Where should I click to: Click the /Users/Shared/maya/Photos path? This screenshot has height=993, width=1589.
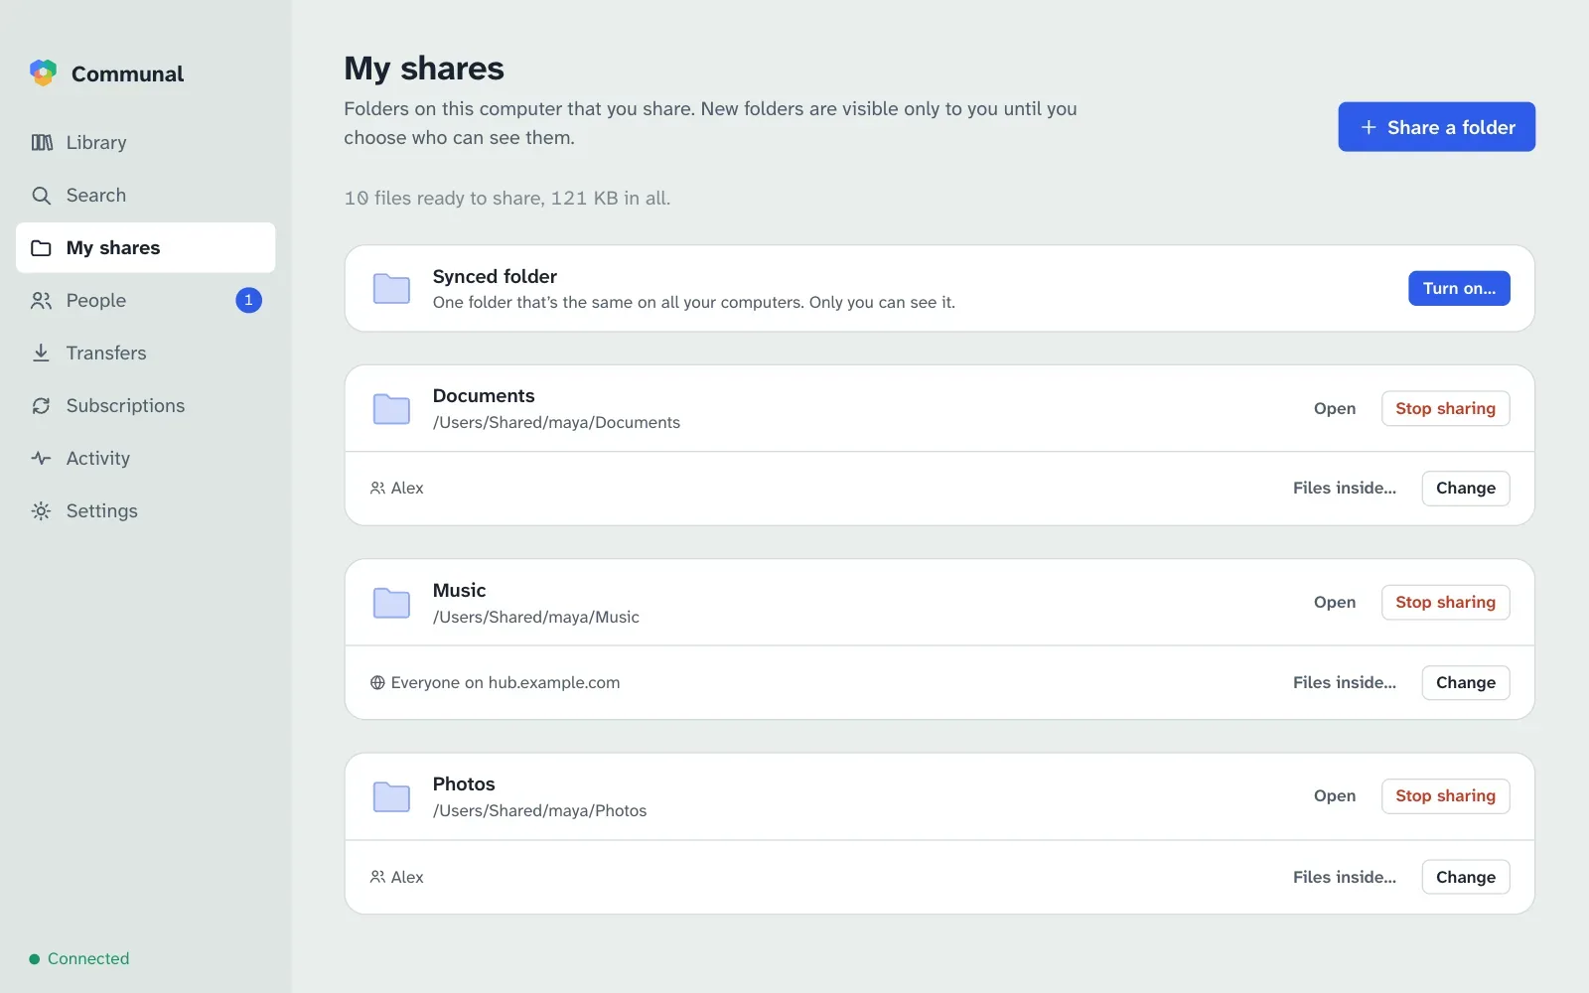pyautogui.click(x=539, y=810)
